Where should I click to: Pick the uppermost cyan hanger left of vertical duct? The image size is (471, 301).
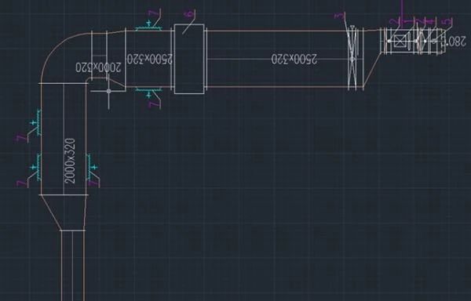36,122
